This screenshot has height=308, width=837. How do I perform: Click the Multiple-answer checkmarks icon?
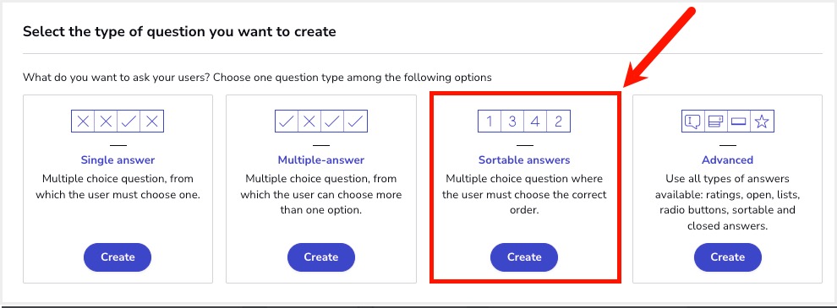(x=320, y=122)
